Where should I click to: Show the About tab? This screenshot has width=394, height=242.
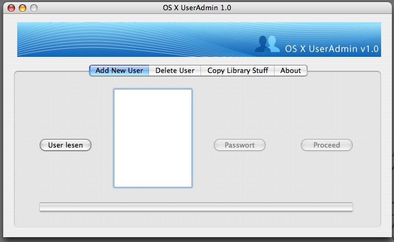pyautogui.click(x=291, y=70)
